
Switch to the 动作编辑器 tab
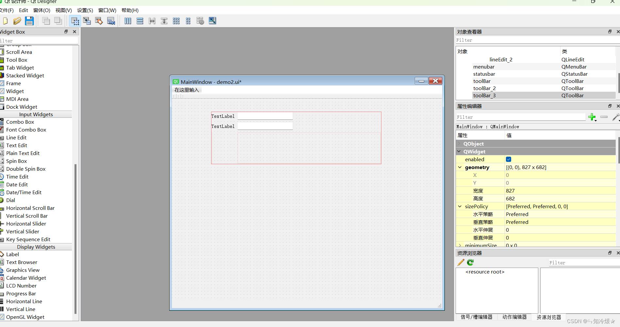tap(514, 317)
